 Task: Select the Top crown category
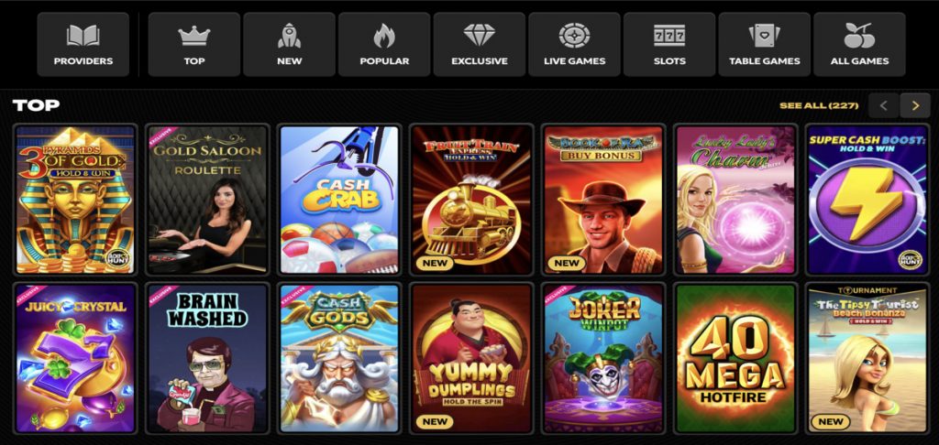[194, 44]
